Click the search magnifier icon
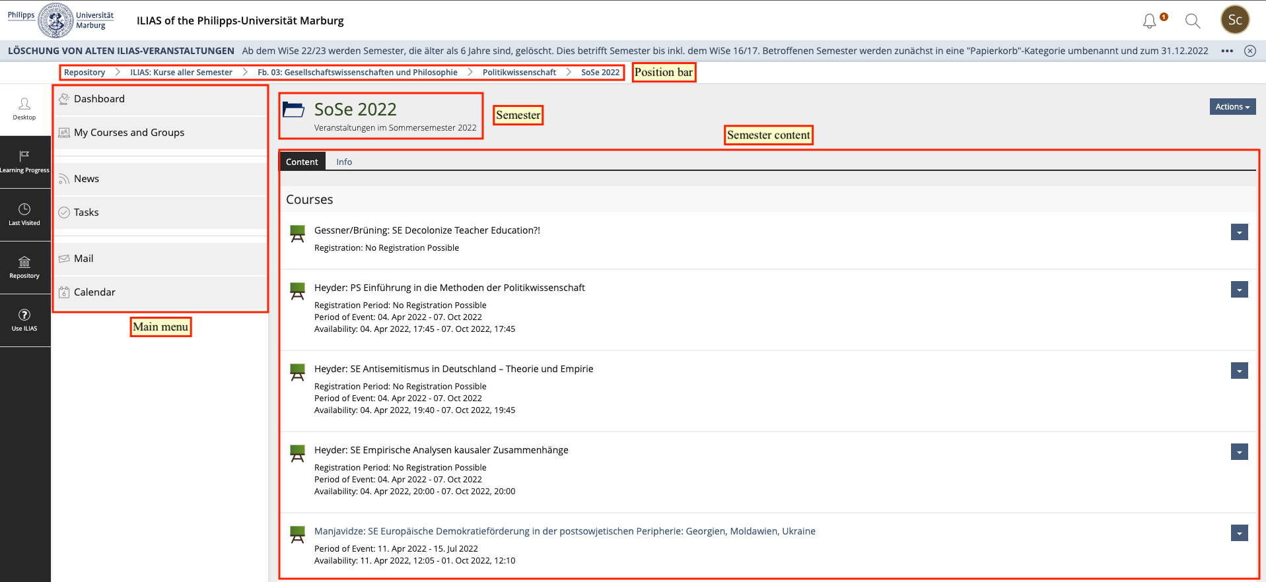The width and height of the screenshot is (1266, 582). [1192, 21]
